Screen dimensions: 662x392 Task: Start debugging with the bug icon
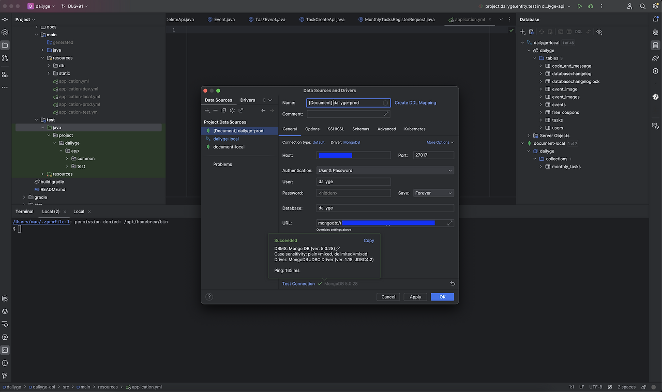(x=591, y=6)
